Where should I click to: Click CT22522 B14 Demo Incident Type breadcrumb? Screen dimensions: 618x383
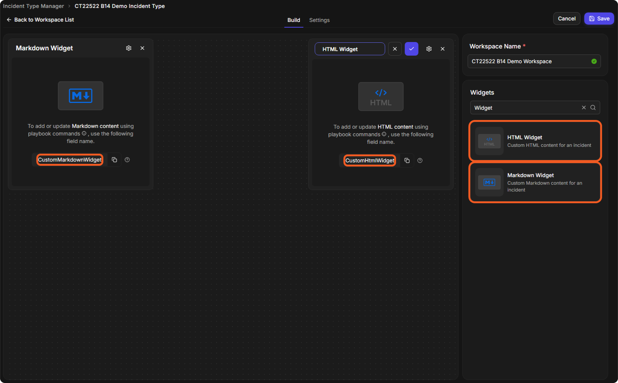120,6
